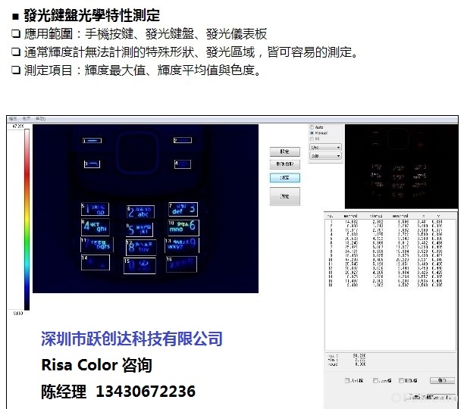
Task: Select region 8 around the '4 ghi' key
Action: pyautogui.click(x=96, y=227)
